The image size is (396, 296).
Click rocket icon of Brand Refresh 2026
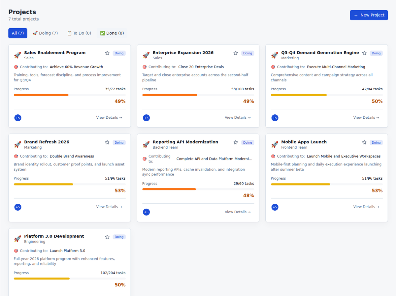(x=17, y=144)
